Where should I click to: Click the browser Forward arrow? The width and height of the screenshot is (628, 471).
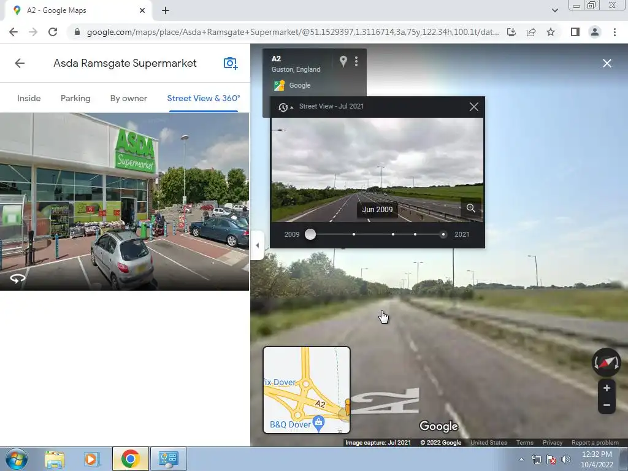point(33,32)
